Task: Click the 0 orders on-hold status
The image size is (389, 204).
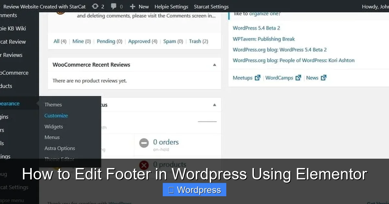Action: [166, 142]
